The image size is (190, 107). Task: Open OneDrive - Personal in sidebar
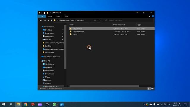(x=52, y=57)
